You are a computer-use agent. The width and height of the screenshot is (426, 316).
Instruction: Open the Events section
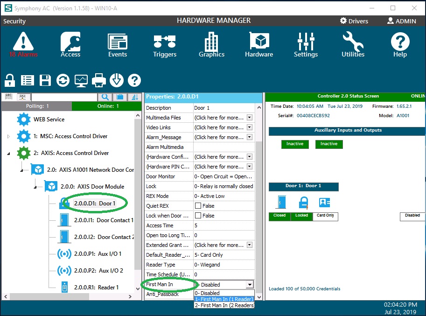[118, 44]
